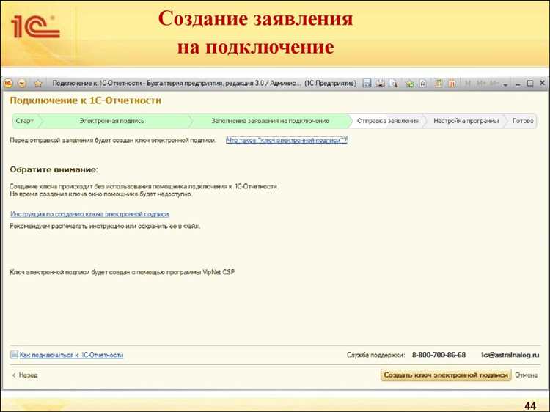Click the Служба поддержки label
The height and width of the screenshot is (412, 550).
pos(375,355)
